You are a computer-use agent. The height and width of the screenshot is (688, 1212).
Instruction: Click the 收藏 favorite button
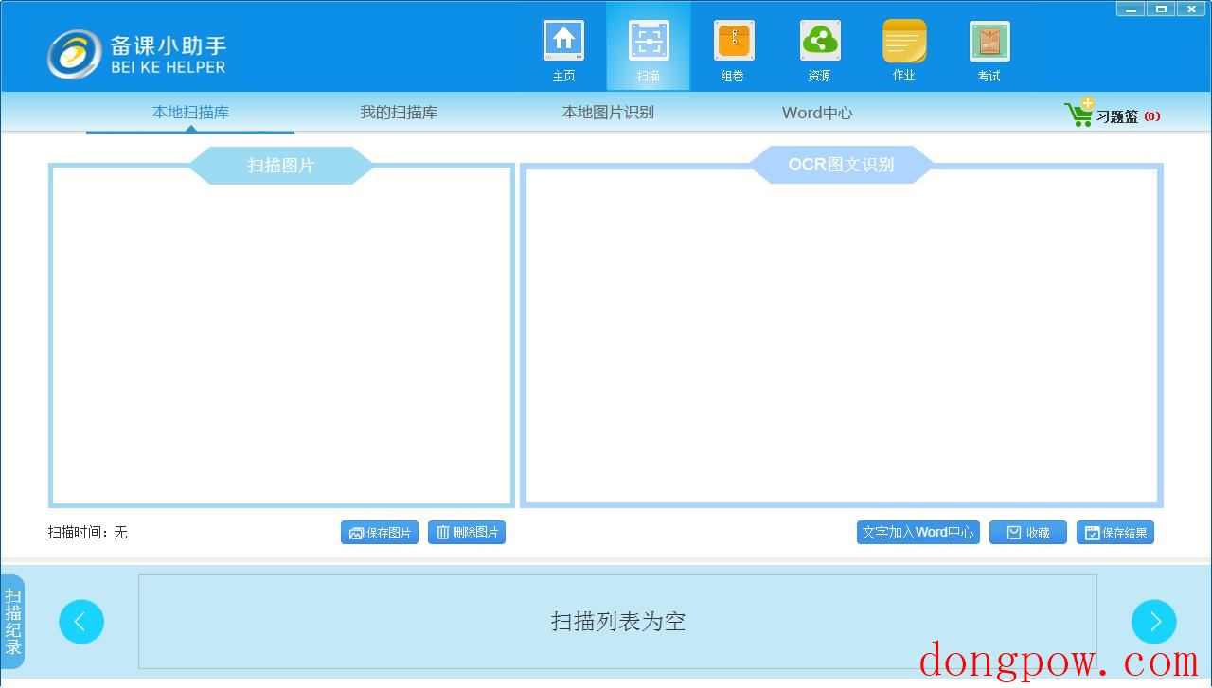tap(1028, 533)
